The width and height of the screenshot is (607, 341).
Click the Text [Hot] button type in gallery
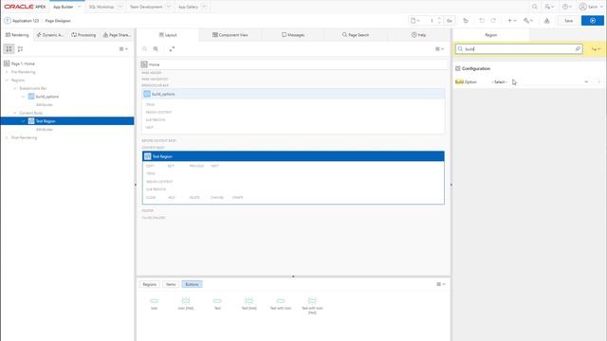248,303
